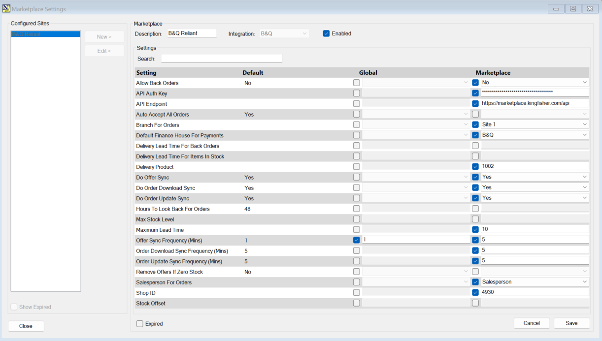This screenshot has height=341, width=602.
Task: Enable Global checkbox for Allow Back Orders
Action: coord(356,83)
